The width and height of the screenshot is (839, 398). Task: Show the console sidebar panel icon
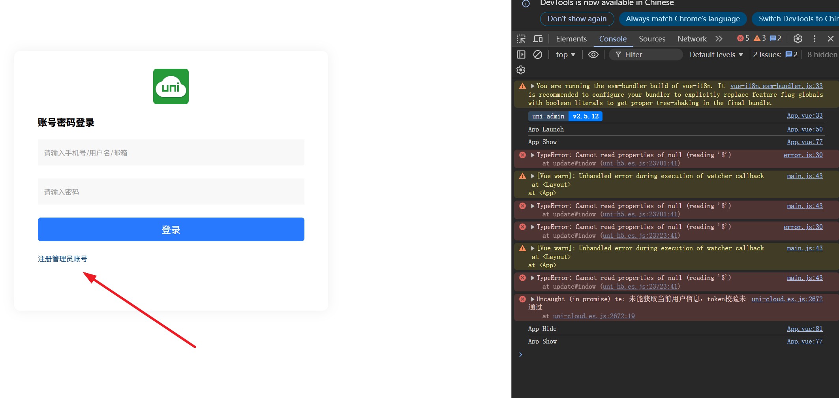[521, 54]
